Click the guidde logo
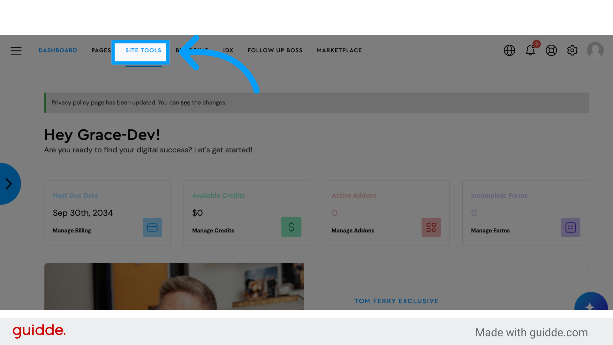The width and height of the screenshot is (613, 345). (39, 331)
